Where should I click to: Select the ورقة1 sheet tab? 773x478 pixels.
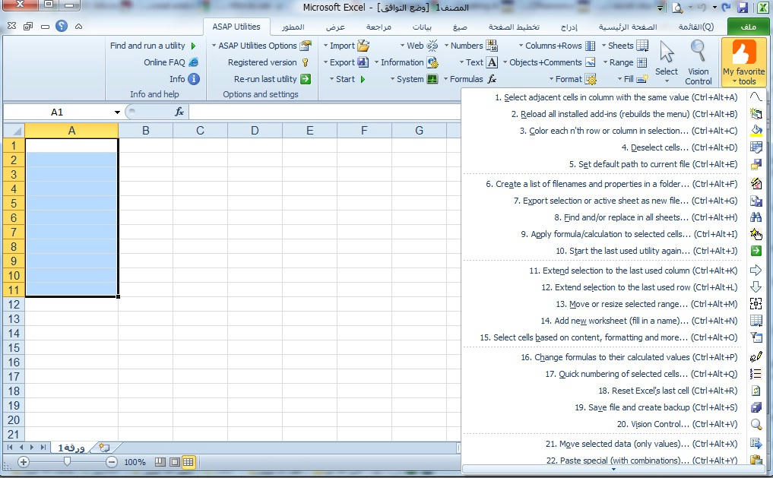click(71, 448)
